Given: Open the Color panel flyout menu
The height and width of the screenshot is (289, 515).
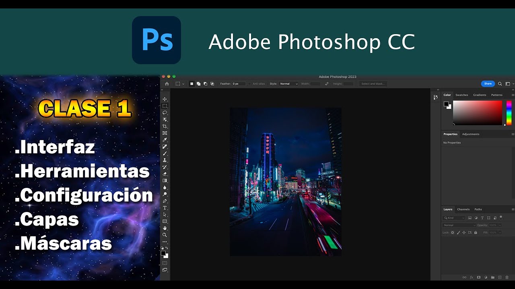Looking at the screenshot, I should coord(513,95).
